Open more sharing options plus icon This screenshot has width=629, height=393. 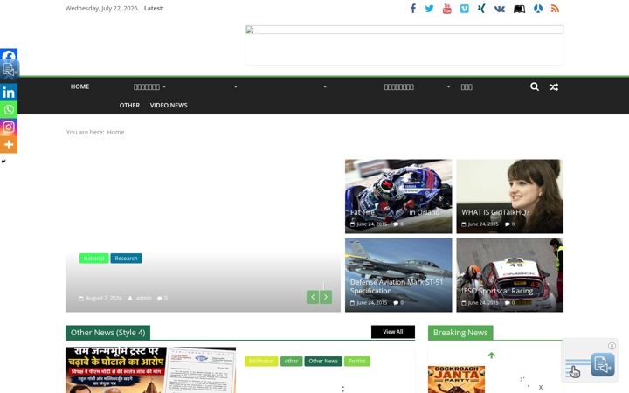(9, 145)
